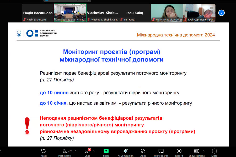The image size is (236, 157).
Task: Click muted mic icon for Halyna Vlasiuk
Action: (x=153, y=20)
